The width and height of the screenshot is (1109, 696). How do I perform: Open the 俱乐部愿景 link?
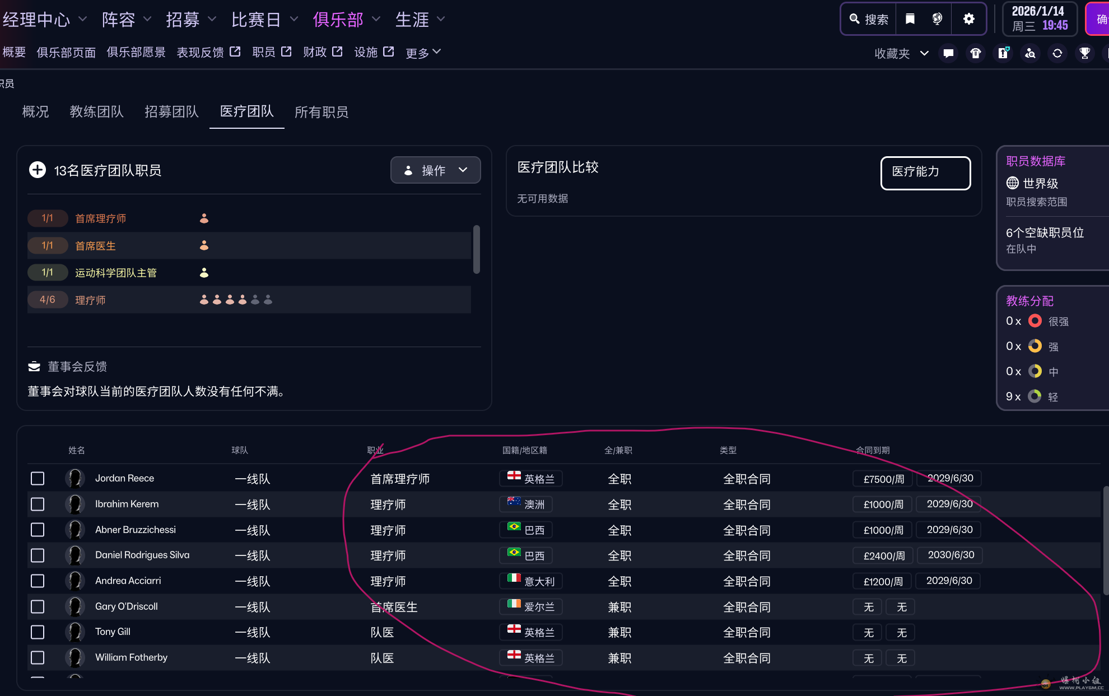(136, 53)
